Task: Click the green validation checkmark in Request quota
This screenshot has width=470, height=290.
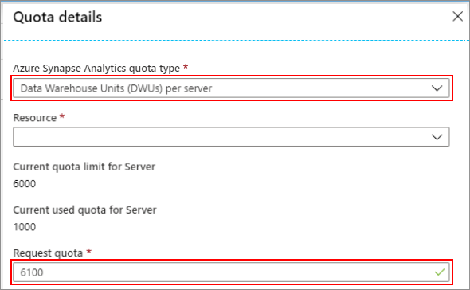Action: [x=440, y=272]
